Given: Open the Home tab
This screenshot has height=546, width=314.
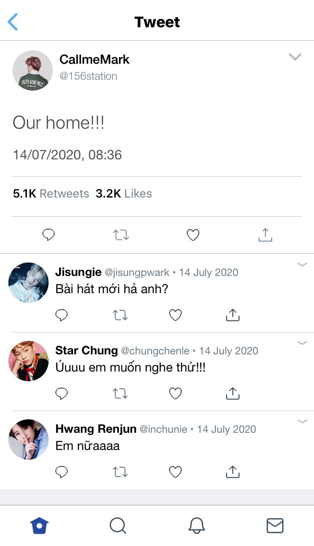Looking at the screenshot, I should coord(39,525).
